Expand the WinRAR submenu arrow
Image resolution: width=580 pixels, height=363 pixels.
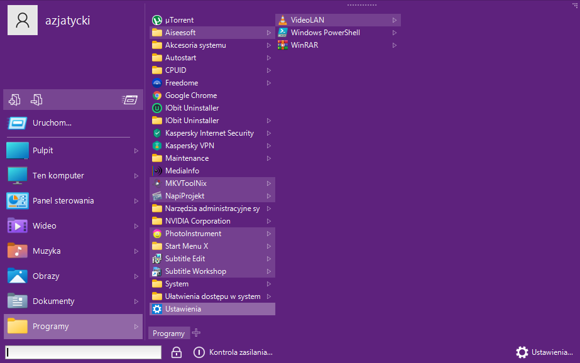(395, 45)
